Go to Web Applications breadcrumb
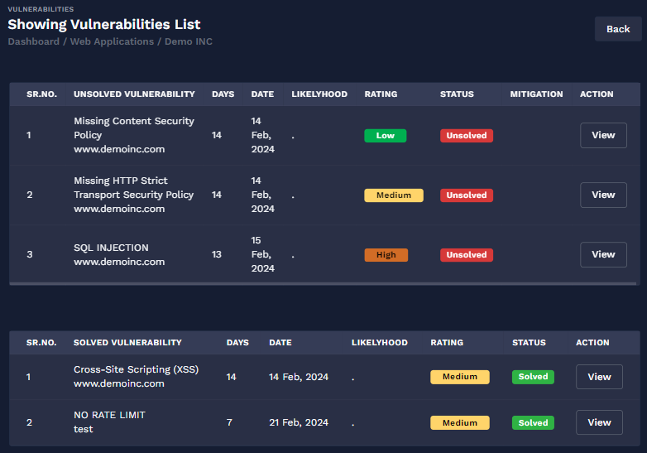 click(113, 41)
